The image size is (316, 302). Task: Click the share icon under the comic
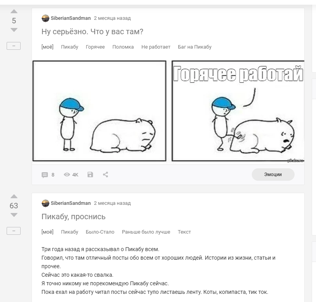point(105,175)
